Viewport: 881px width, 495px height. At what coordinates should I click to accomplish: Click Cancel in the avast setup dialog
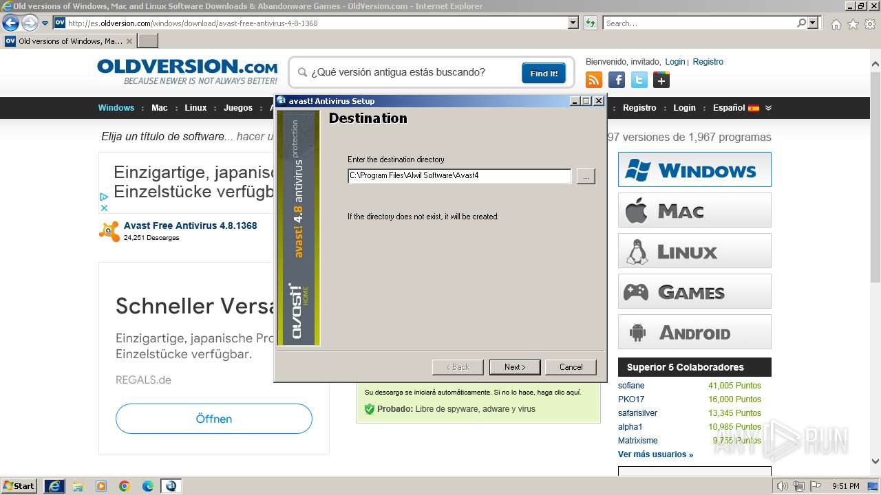(x=571, y=367)
